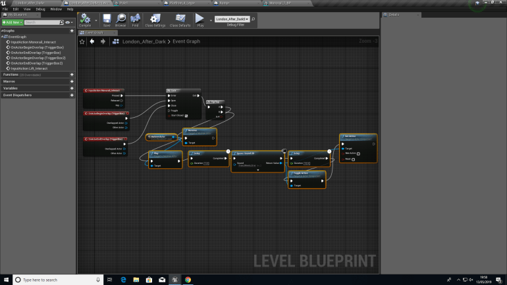Viewport: 507px width, 285px height.
Task: Open Chrome from the Windows taskbar
Action: click(188, 280)
